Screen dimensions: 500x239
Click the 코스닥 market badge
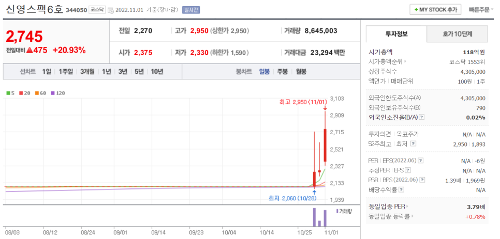97,10
